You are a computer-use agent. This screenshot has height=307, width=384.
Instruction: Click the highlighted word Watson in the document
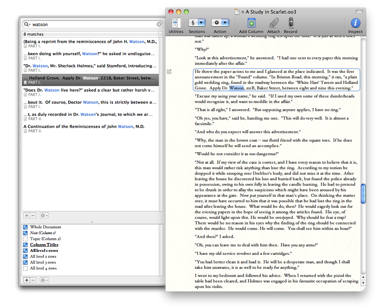tap(236, 88)
